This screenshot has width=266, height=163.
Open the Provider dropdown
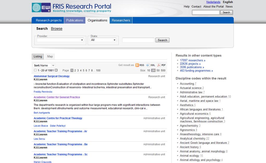click(x=60, y=40)
